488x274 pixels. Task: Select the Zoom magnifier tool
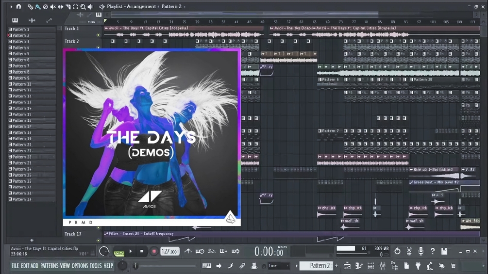point(83,6)
